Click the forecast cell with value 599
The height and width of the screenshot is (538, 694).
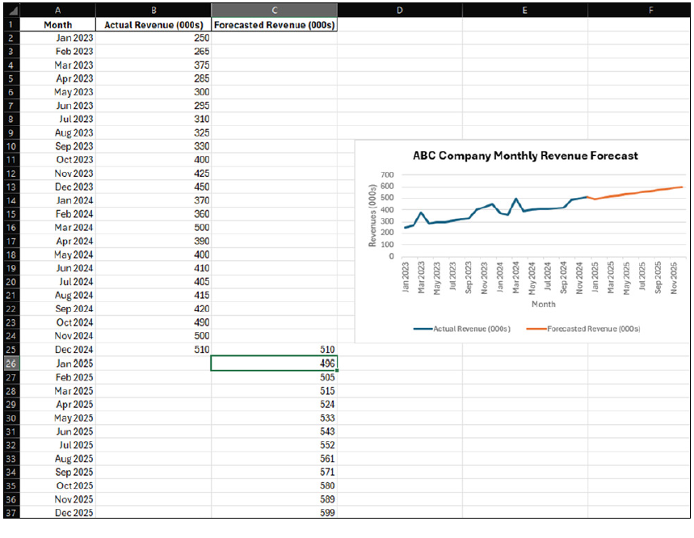pos(274,513)
